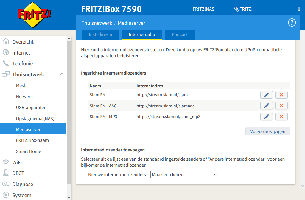Edit the Slam FM - MP3 station

pos(267,117)
